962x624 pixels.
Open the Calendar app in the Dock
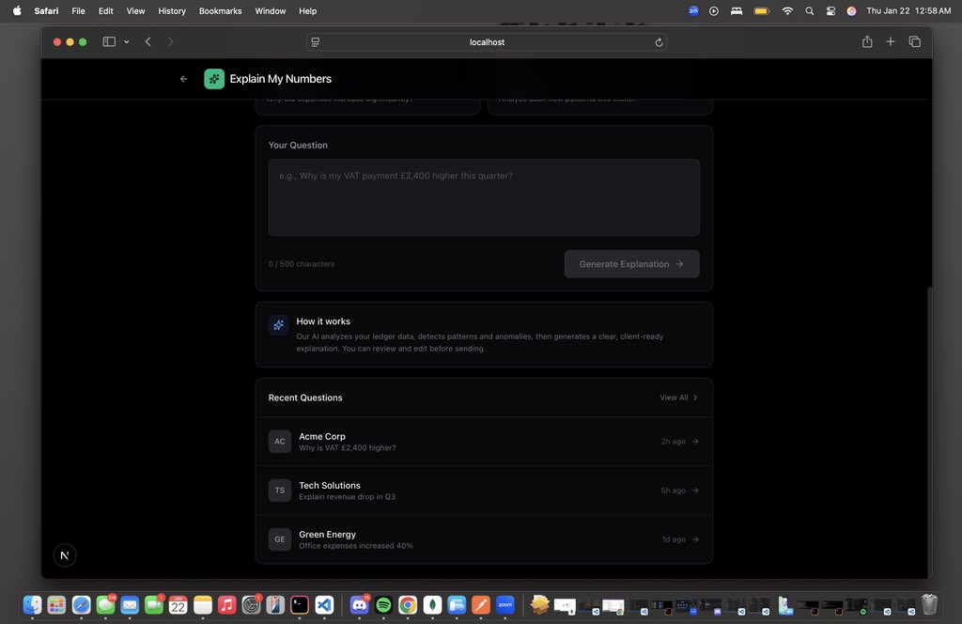click(178, 605)
